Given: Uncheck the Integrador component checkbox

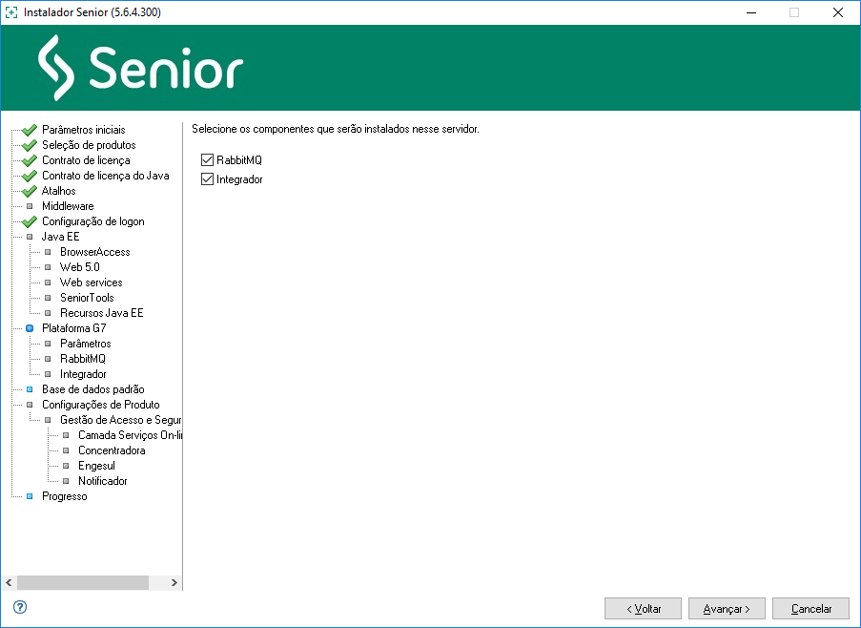Looking at the screenshot, I should click(207, 179).
